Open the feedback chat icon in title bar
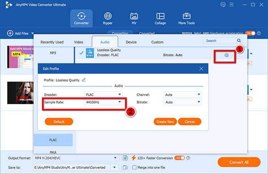The height and width of the screenshot is (174, 268). [x=223, y=4]
